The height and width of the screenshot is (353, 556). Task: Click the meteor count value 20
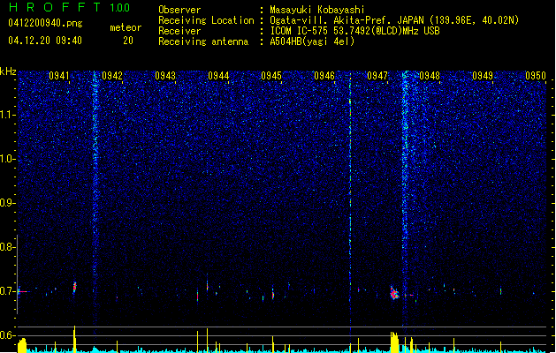tap(128, 41)
